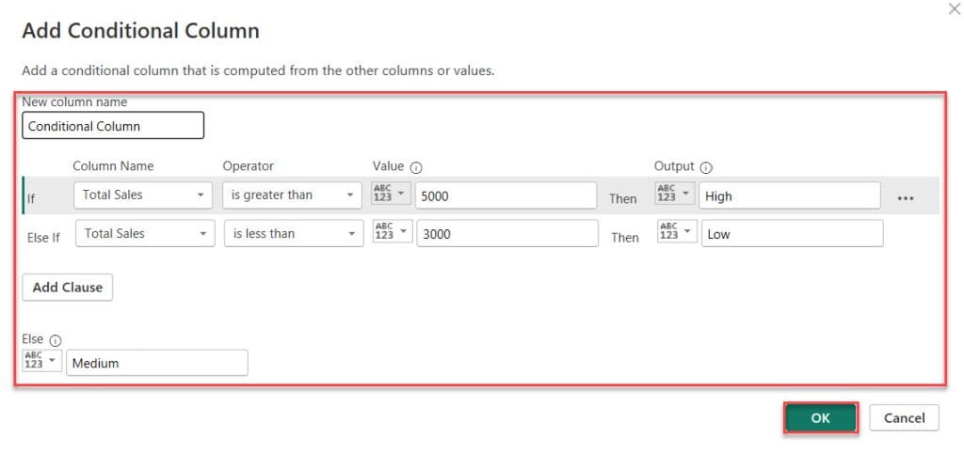
Task: Click the Else info icon
Action: pos(56,340)
